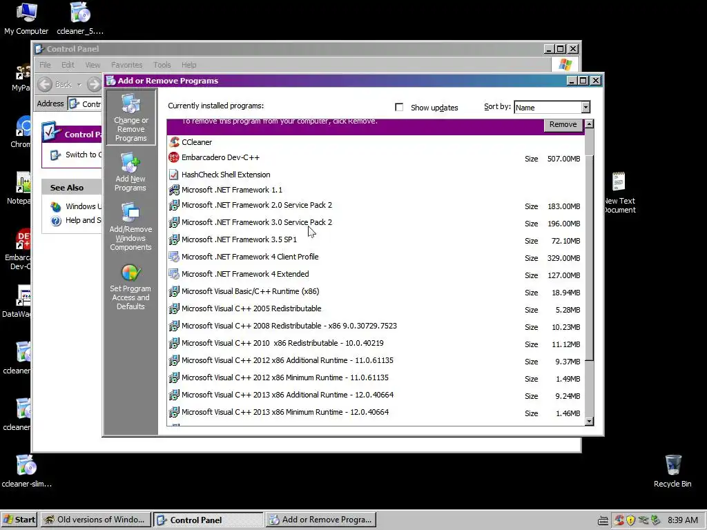Screen dimensions: 707x530
Task: Open Add/Remove Windows Components icon
Action: coord(130,213)
